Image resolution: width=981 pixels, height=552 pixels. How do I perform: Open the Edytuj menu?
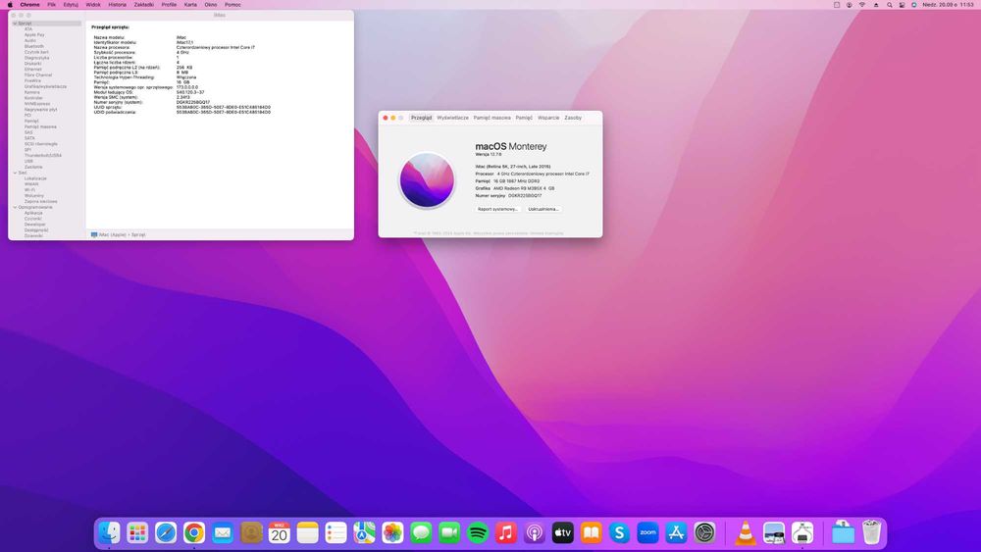tap(71, 4)
